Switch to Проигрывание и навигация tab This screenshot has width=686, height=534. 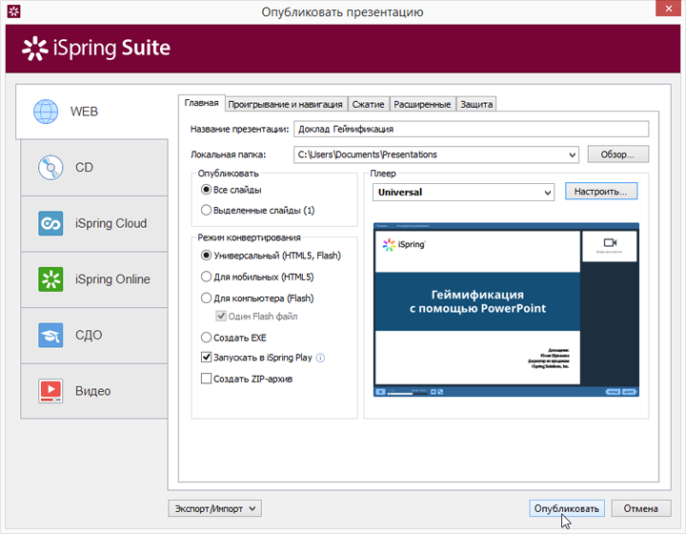click(x=285, y=104)
